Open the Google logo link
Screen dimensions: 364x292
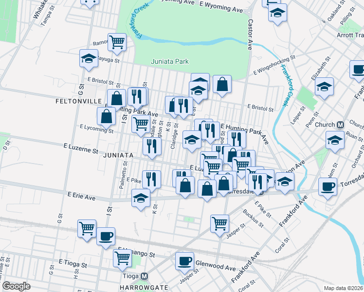pyautogui.click(x=17, y=286)
